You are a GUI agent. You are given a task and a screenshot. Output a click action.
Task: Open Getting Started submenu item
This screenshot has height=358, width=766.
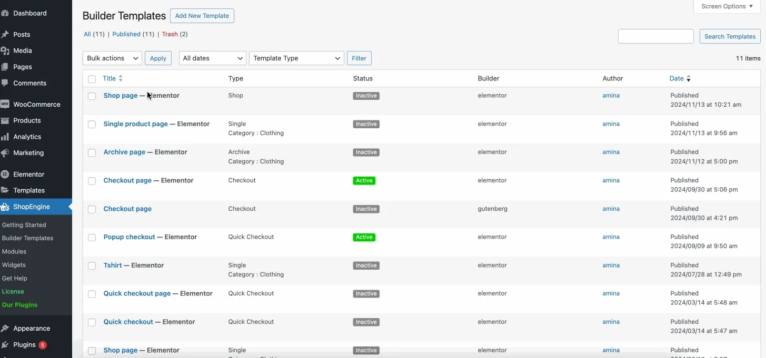(24, 225)
